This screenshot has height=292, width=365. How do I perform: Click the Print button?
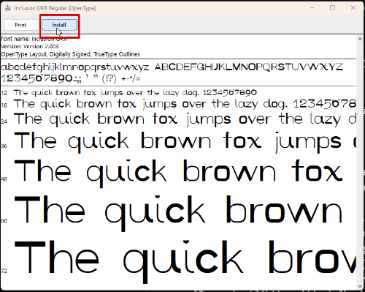(20, 25)
